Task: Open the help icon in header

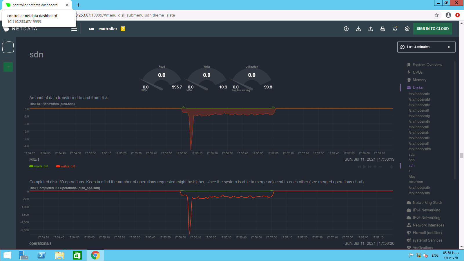Action: click(x=346, y=29)
